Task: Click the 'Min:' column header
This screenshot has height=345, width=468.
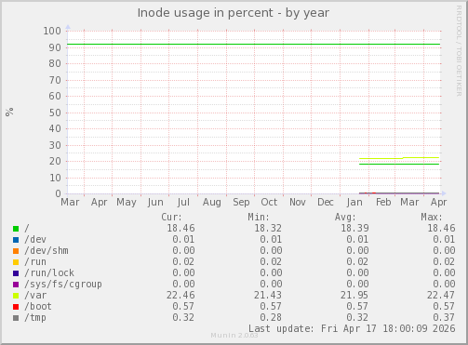Action: [259, 217]
